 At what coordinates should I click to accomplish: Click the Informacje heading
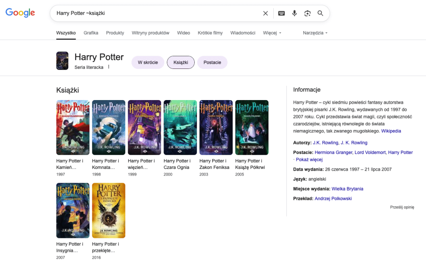point(307,90)
